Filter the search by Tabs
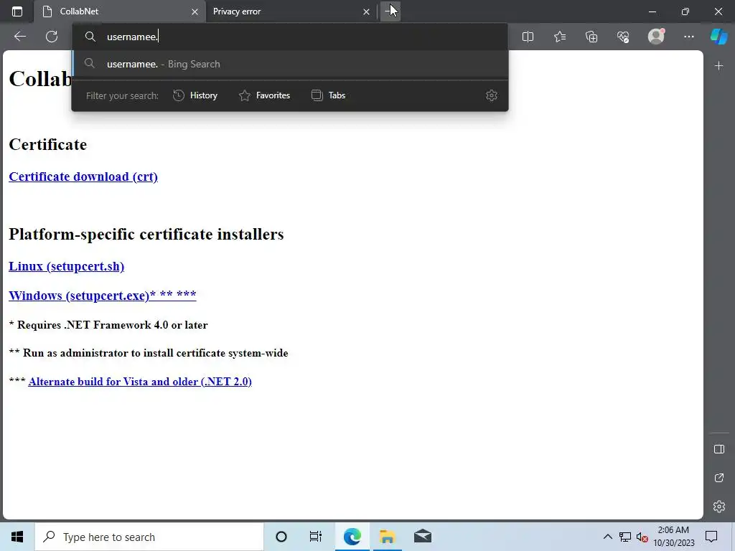735x551 pixels. [x=328, y=95]
